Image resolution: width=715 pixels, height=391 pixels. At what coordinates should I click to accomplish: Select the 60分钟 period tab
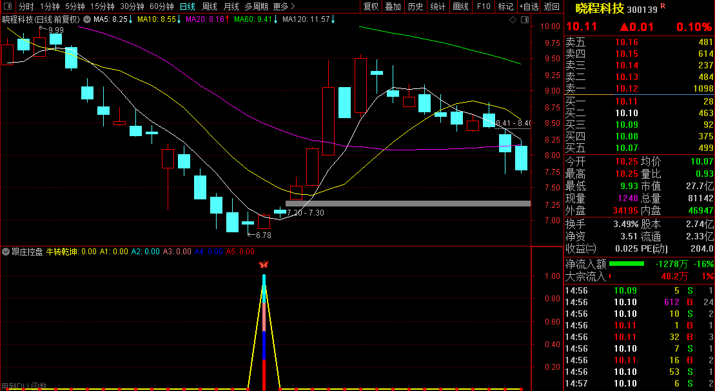(x=161, y=6)
